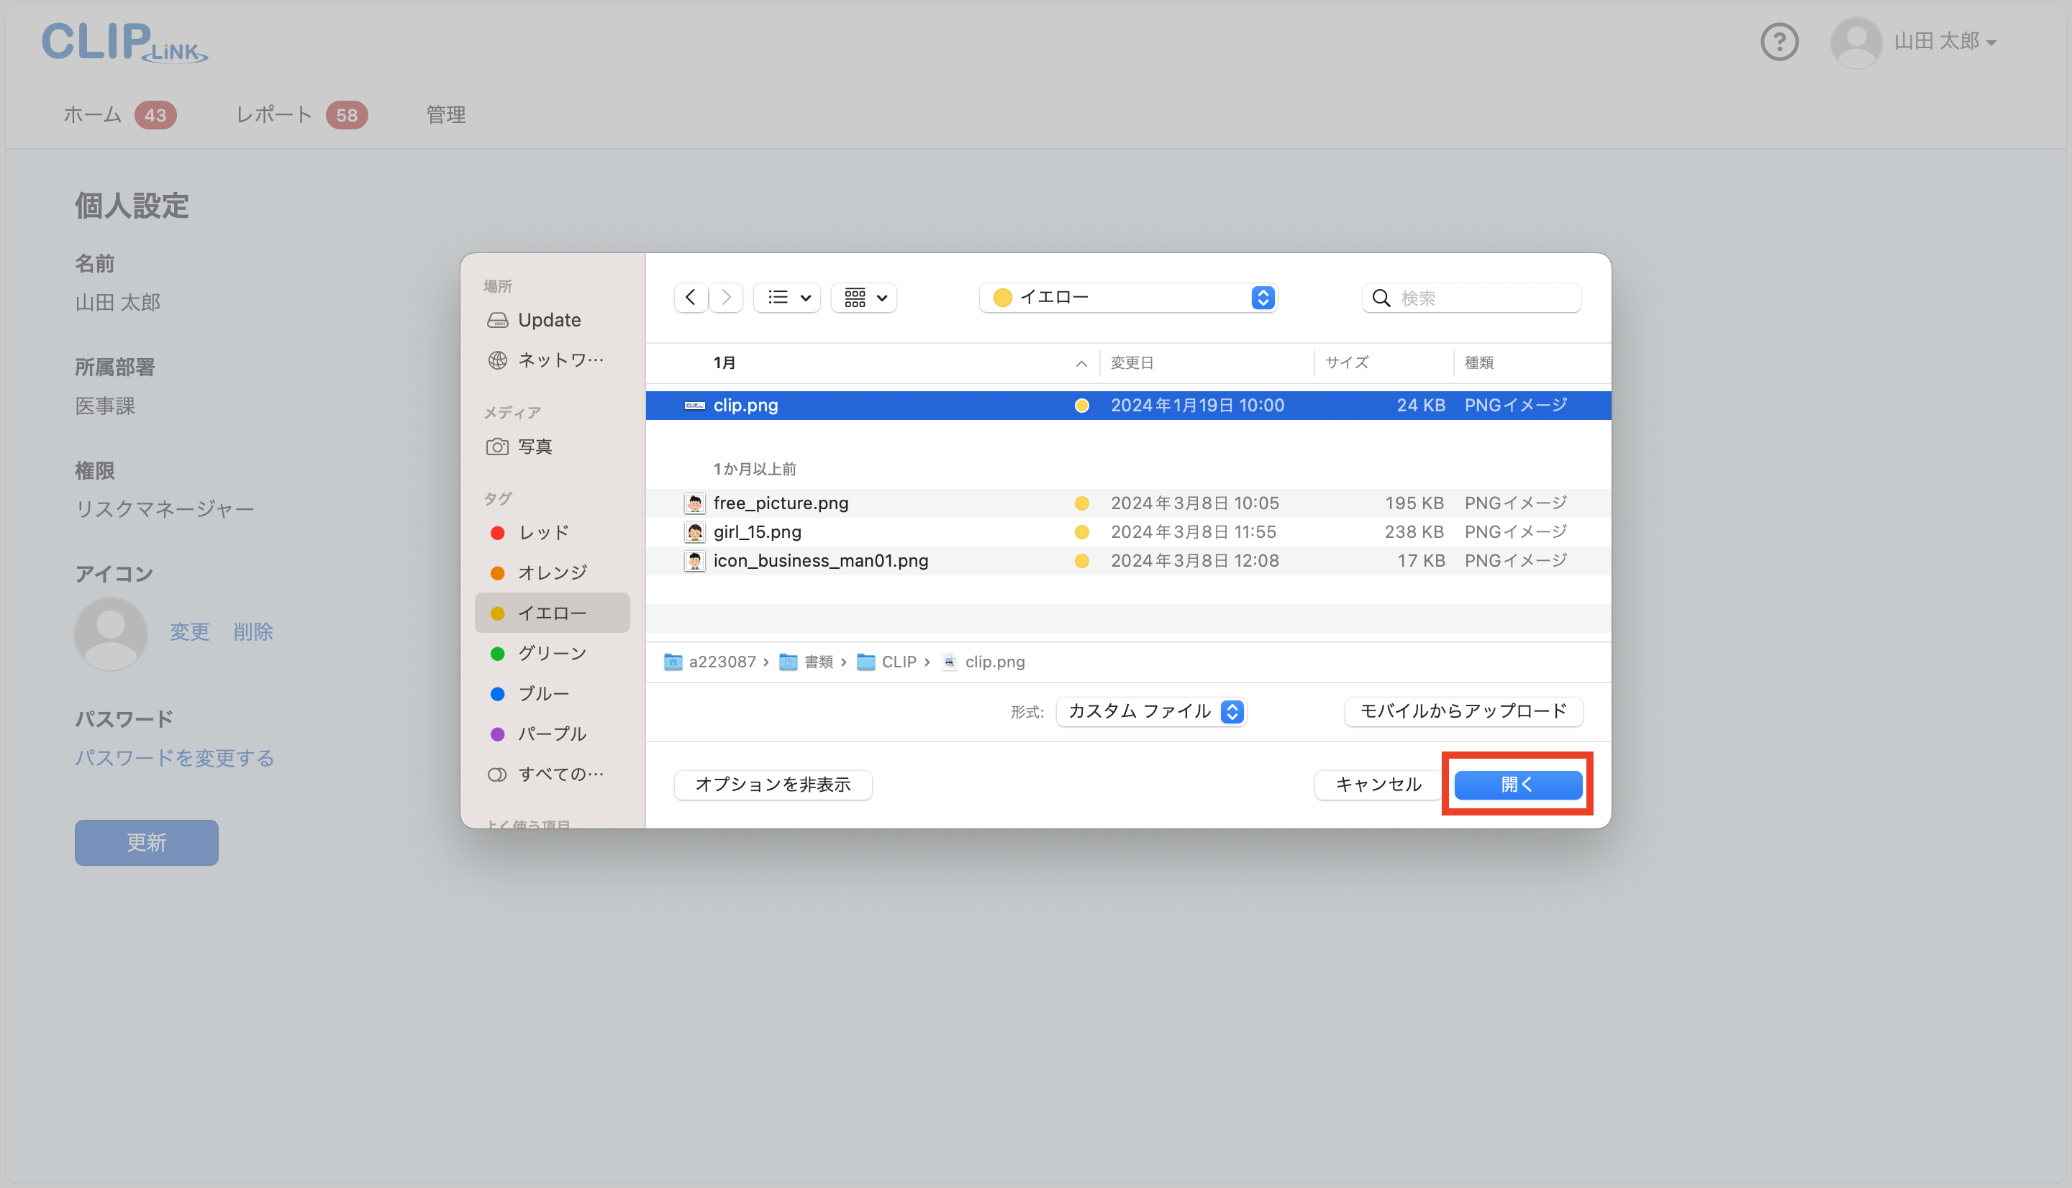Click モバイルからアップロード button
The height and width of the screenshot is (1188, 2072).
click(1463, 711)
